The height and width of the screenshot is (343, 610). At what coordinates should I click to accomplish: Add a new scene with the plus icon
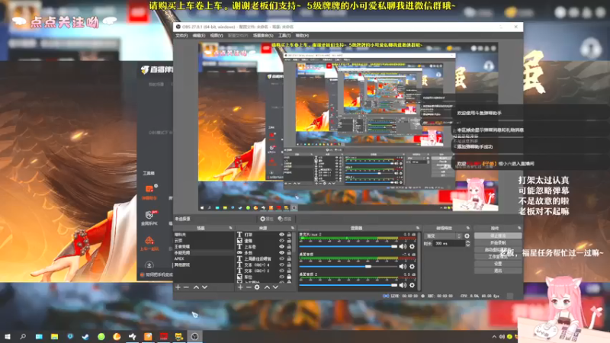[x=178, y=287]
